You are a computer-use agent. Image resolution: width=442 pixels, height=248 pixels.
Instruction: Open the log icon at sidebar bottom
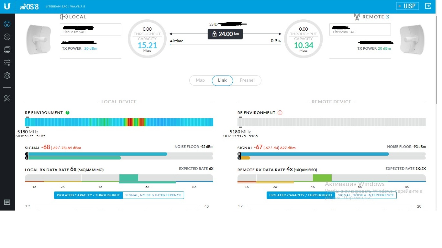pyautogui.click(x=7, y=202)
